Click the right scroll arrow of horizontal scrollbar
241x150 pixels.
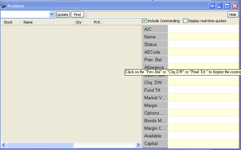[138, 145]
